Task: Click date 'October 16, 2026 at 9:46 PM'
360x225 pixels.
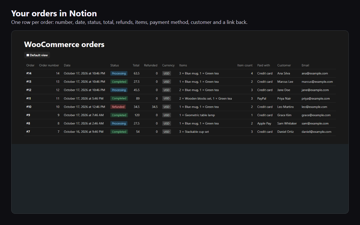Action: [x=84, y=132]
